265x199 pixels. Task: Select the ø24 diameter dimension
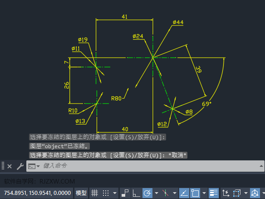coord(138,36)
